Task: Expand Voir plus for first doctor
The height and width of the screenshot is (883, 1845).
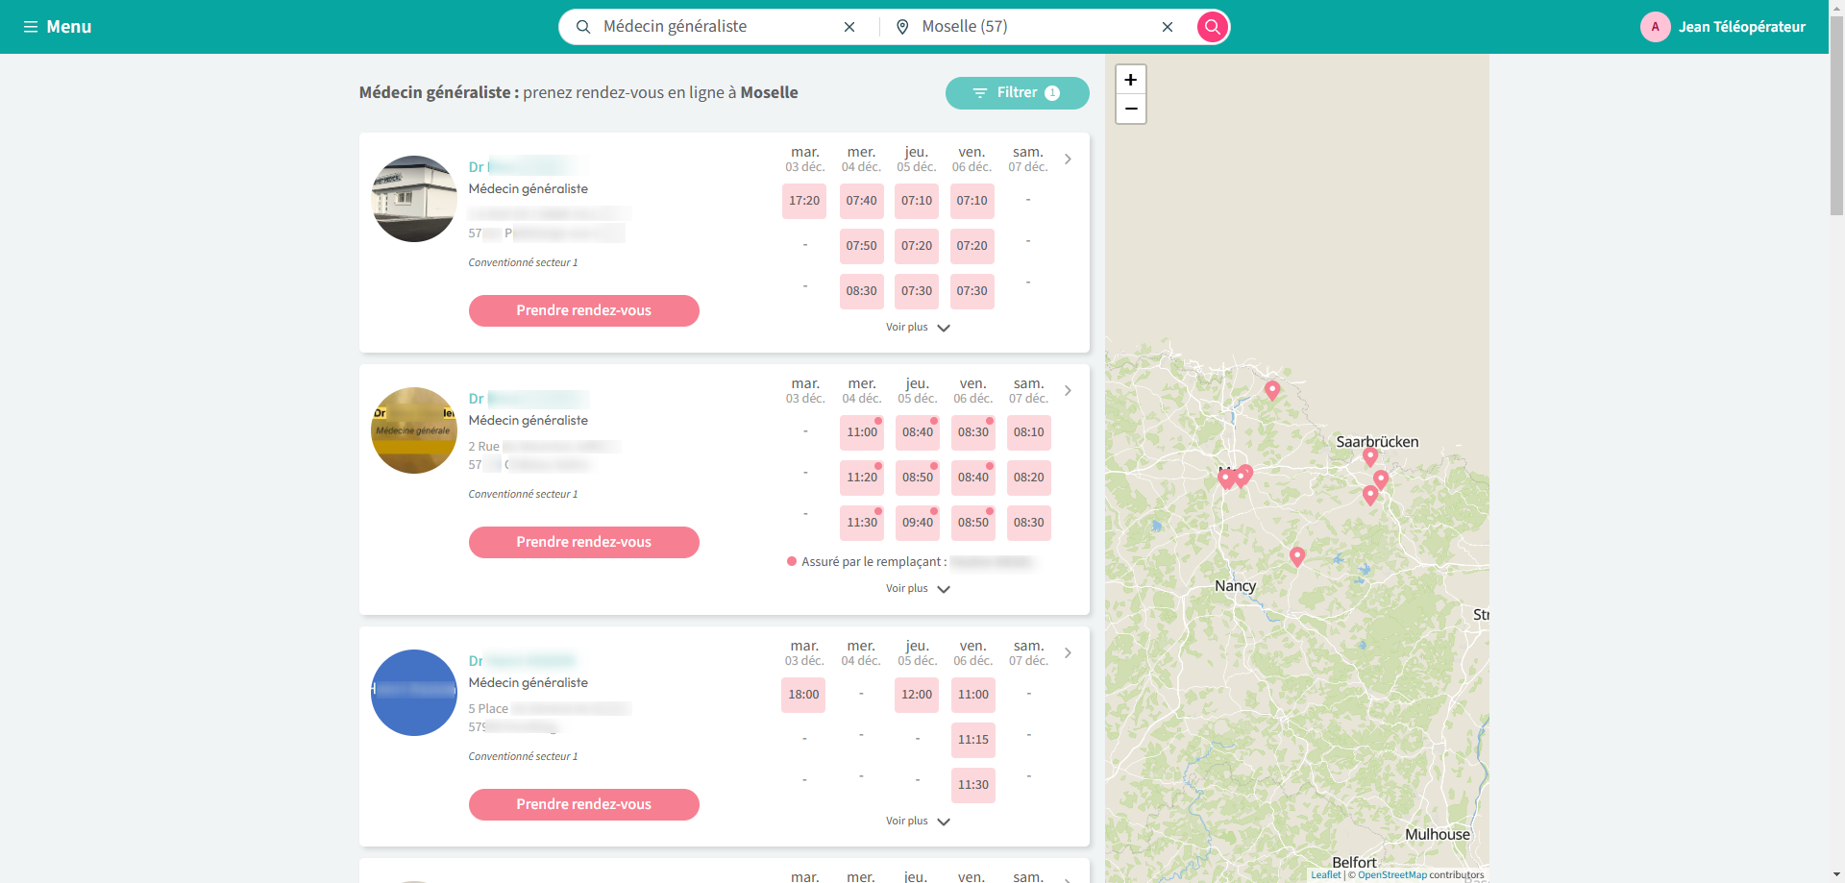Action: (x=917, y=328)
